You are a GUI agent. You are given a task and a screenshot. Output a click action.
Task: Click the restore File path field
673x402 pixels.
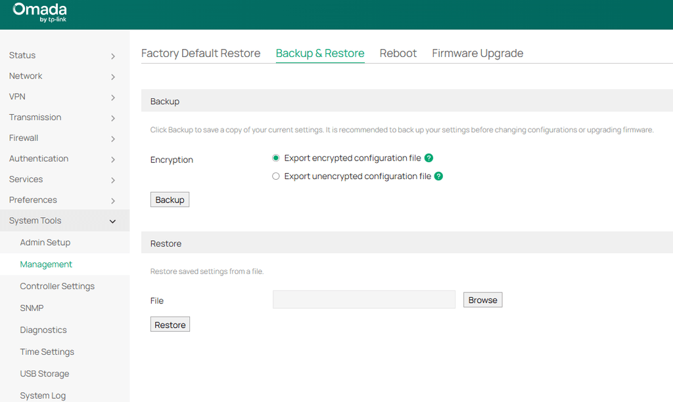click(x=364, y=300)
